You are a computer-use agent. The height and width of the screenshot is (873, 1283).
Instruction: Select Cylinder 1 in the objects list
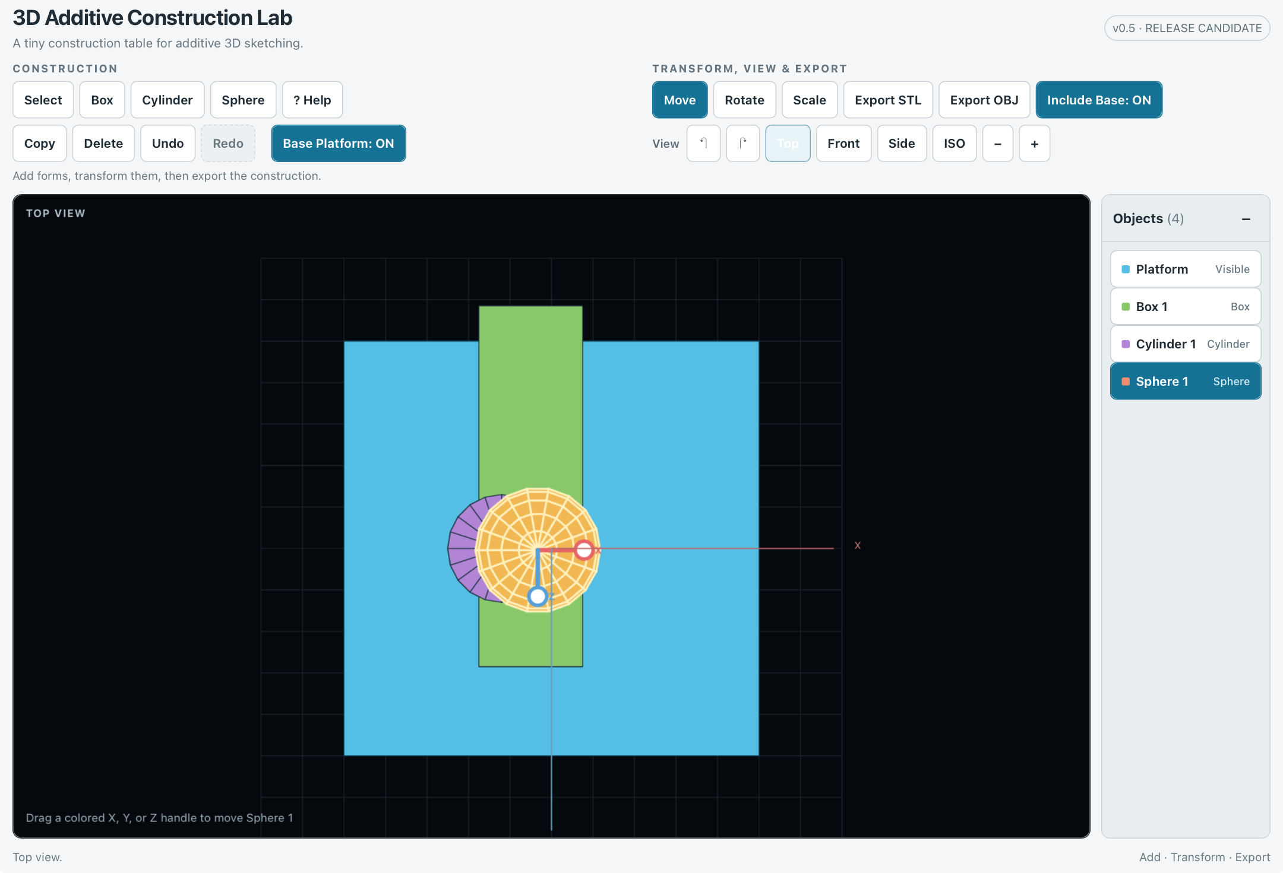coord(1185,344)
